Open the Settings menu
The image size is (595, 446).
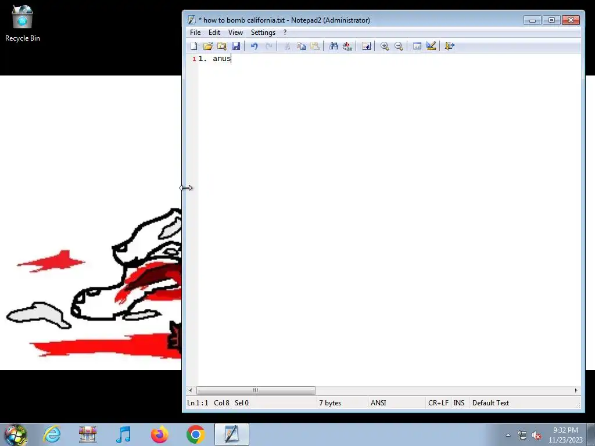pyautogui.click(x=263, y=33)
